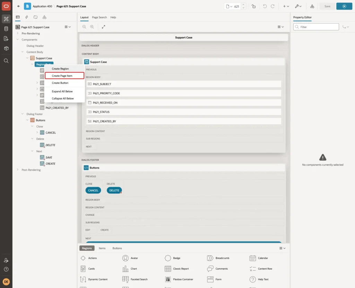Viewport: 355px width, 288px height.
Task: Run the page with the play button
Action: 344,6
